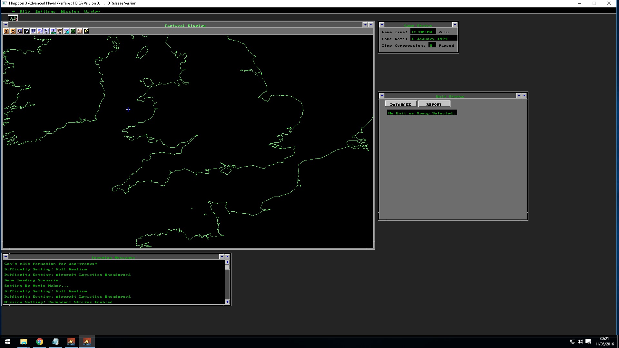This screenshot has width=619, height=348.
Task: Click the missile attack toolbar icon
Action: (x=40, y=31)
